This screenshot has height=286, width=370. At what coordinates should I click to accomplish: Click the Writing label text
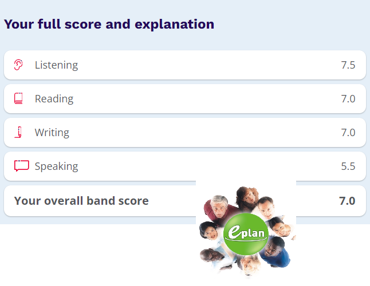(52, 132)
